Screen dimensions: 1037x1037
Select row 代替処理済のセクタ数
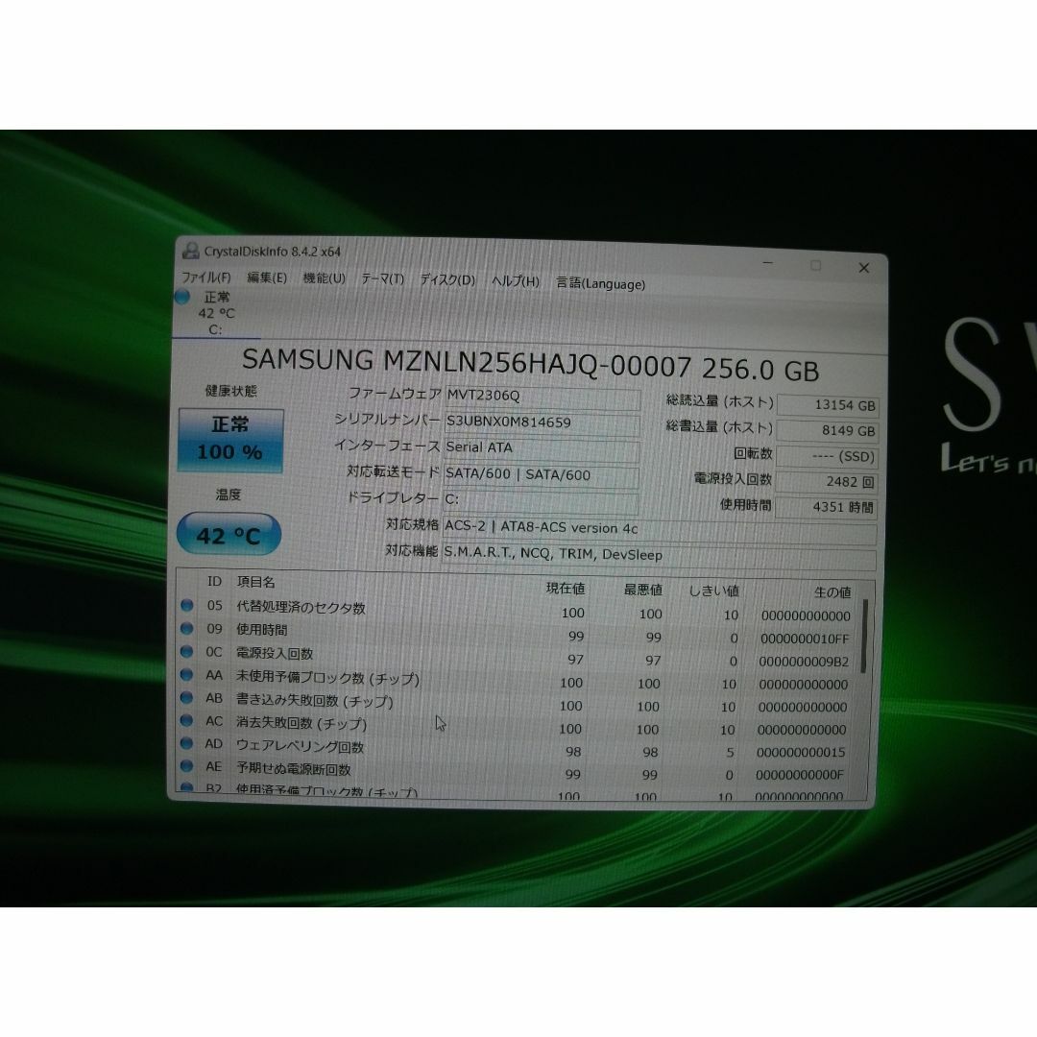pos(518,611)
